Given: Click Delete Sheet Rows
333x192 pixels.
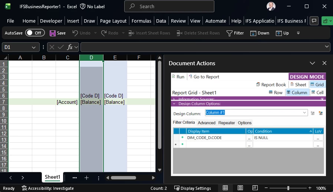Looking at the screenshot, I should coord(198,33).
